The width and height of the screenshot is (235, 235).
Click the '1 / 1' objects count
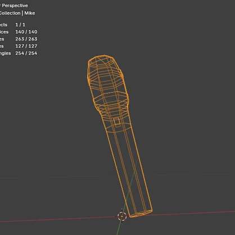click(20, 25)
